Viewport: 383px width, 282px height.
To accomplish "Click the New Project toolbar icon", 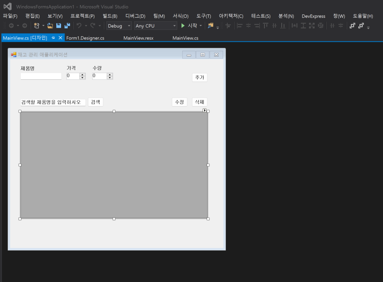I will coord(37,26).
